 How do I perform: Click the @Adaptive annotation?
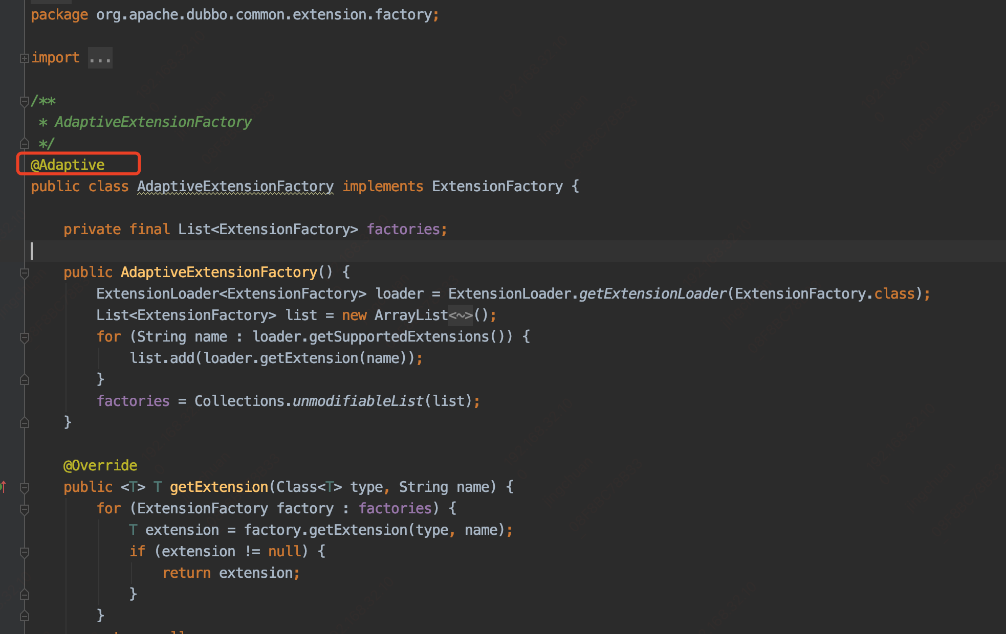click(68, 165)
